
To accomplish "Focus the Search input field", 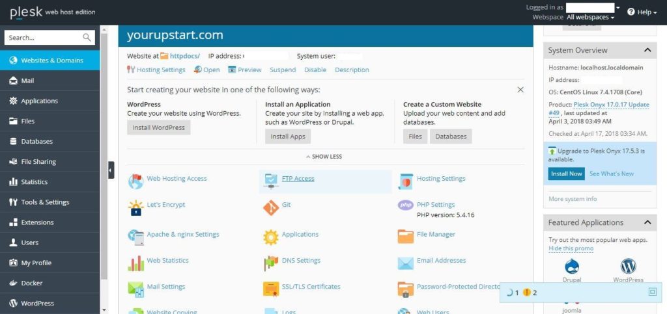I will [x=50, y=38].
